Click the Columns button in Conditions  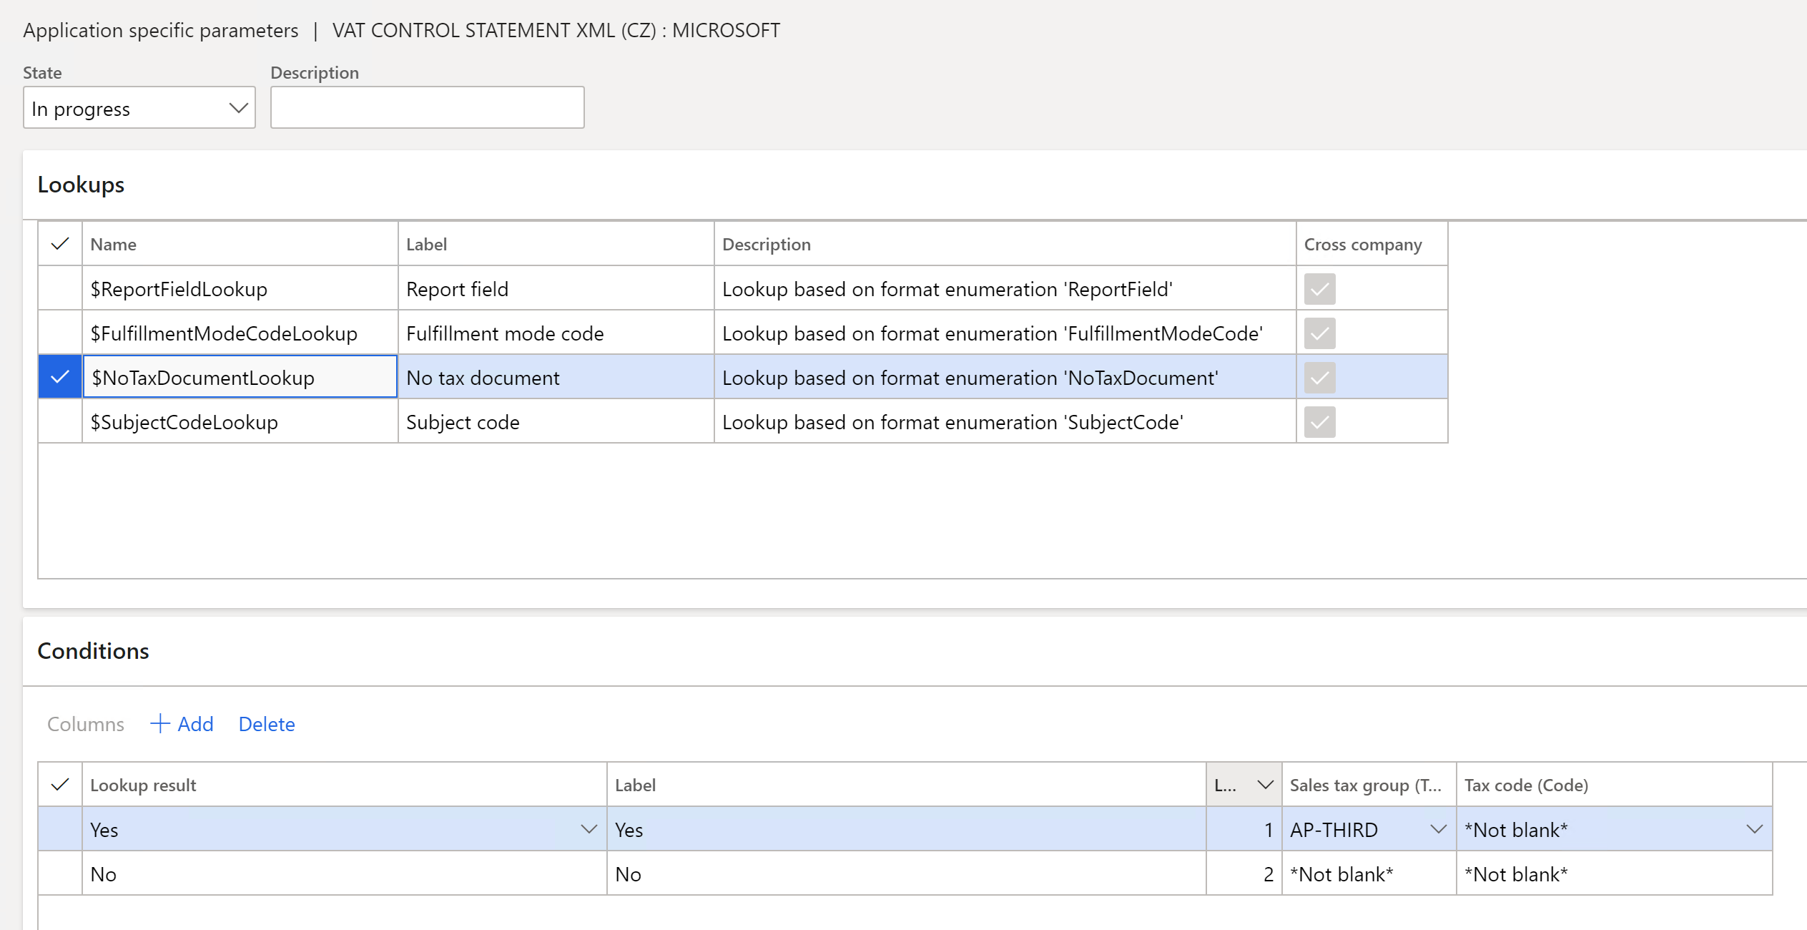[86, 724]
